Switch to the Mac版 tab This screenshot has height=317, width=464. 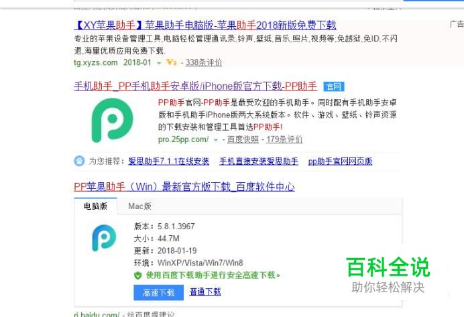pos(139,206)
